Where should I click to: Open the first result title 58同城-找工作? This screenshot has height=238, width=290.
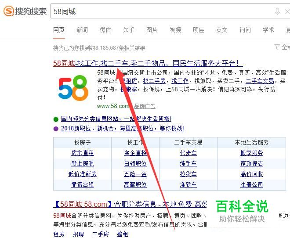pyautogui.click(x=148, y=63)
